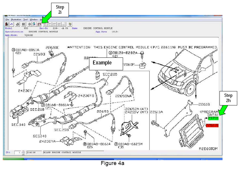This screenshot has height=169, width=240.
Task: Select red highlighted part code 22611N
Action: pos(212,125)
